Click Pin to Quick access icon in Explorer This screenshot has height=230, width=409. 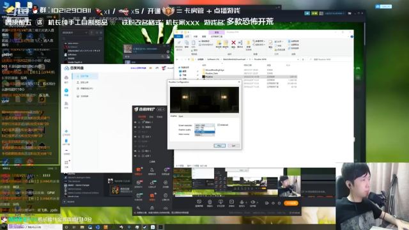(179, 43)
